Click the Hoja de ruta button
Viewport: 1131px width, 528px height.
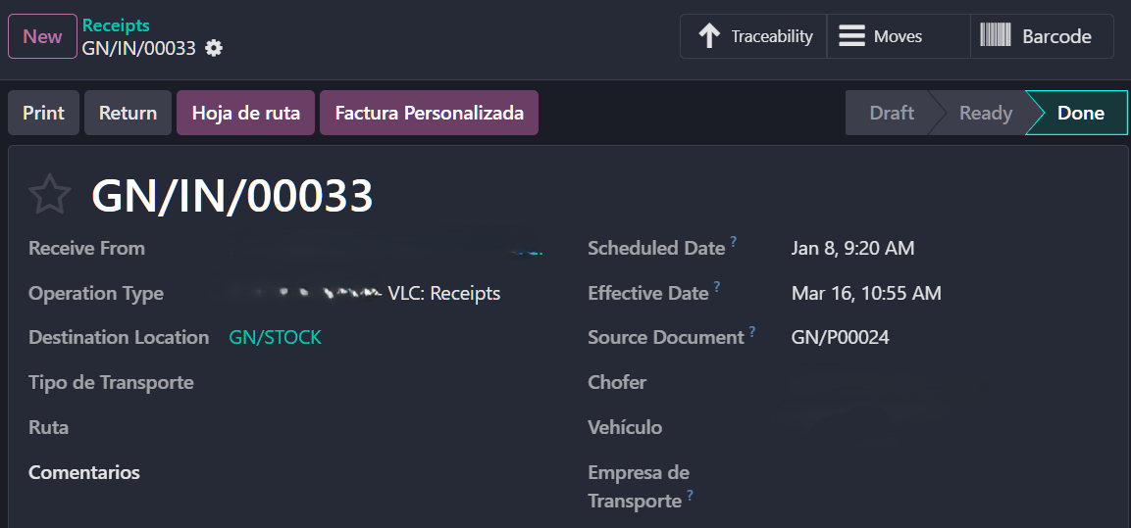pos(245,113)
